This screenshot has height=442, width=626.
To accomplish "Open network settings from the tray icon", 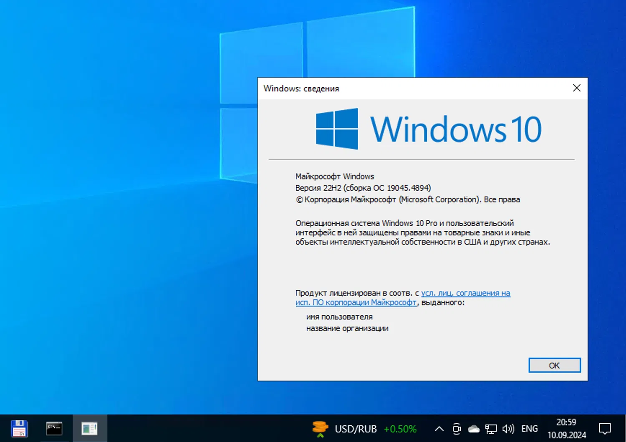I will pos(491,429).
